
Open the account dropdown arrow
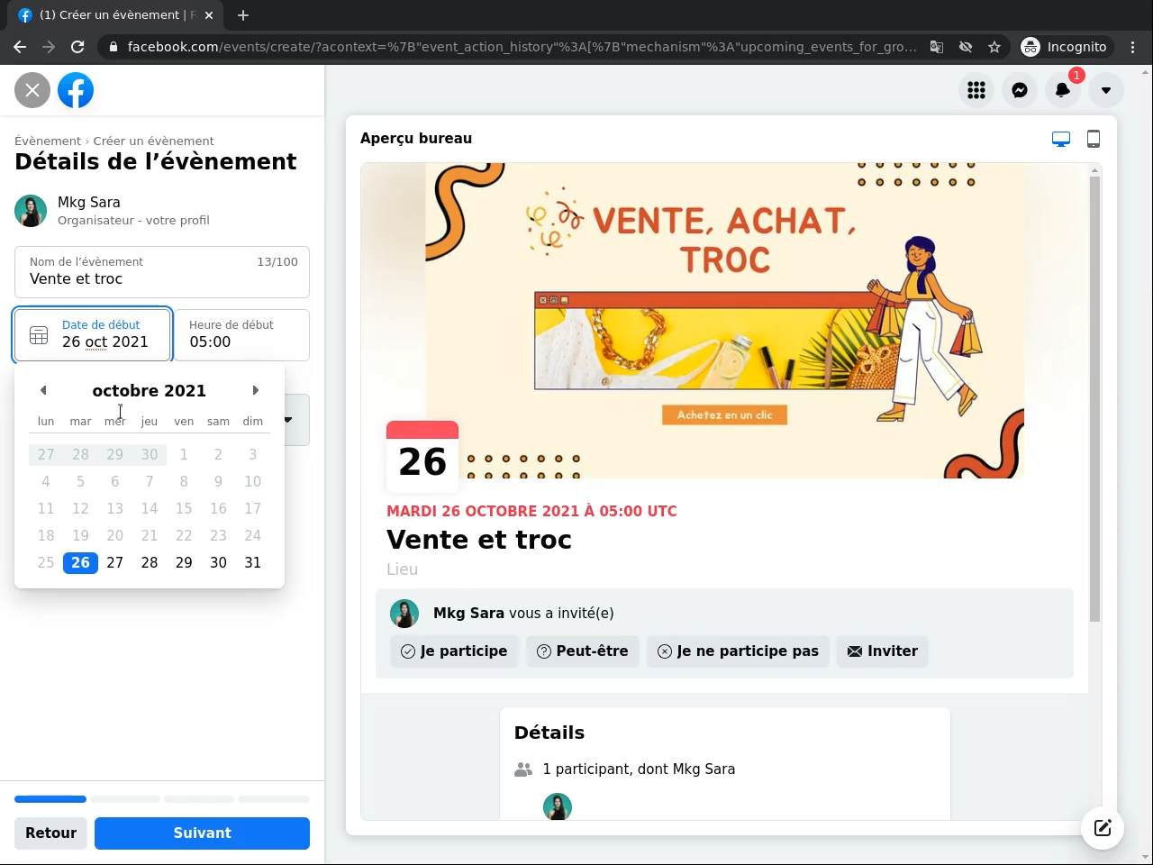(x=1106, y=90)
